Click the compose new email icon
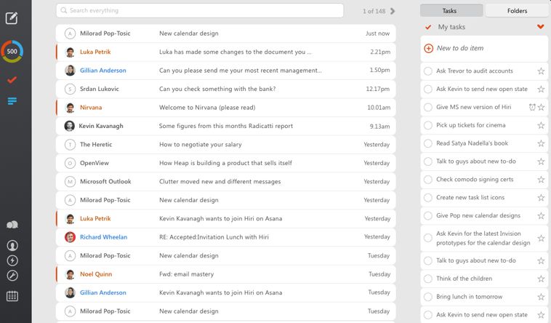551x323 pixels. point(12,18)
